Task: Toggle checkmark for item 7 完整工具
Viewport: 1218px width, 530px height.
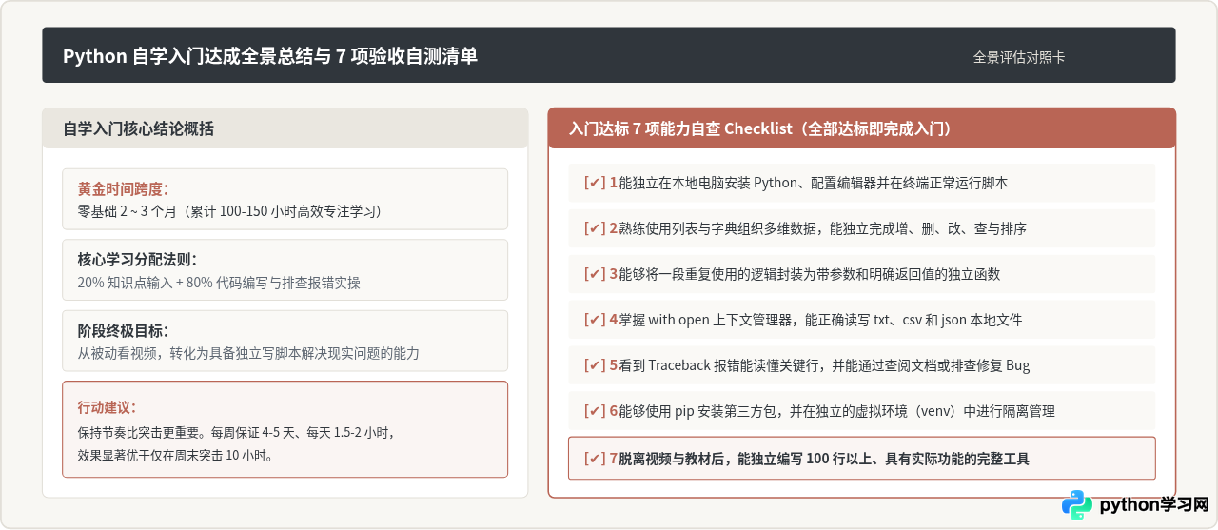Action: pos(595,459)
